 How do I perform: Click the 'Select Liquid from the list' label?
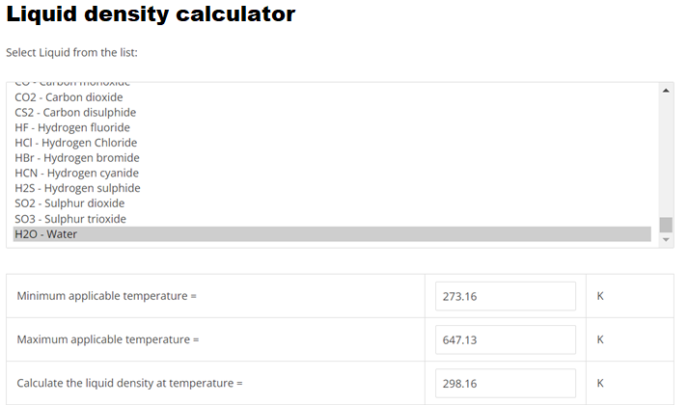(71, 52)
